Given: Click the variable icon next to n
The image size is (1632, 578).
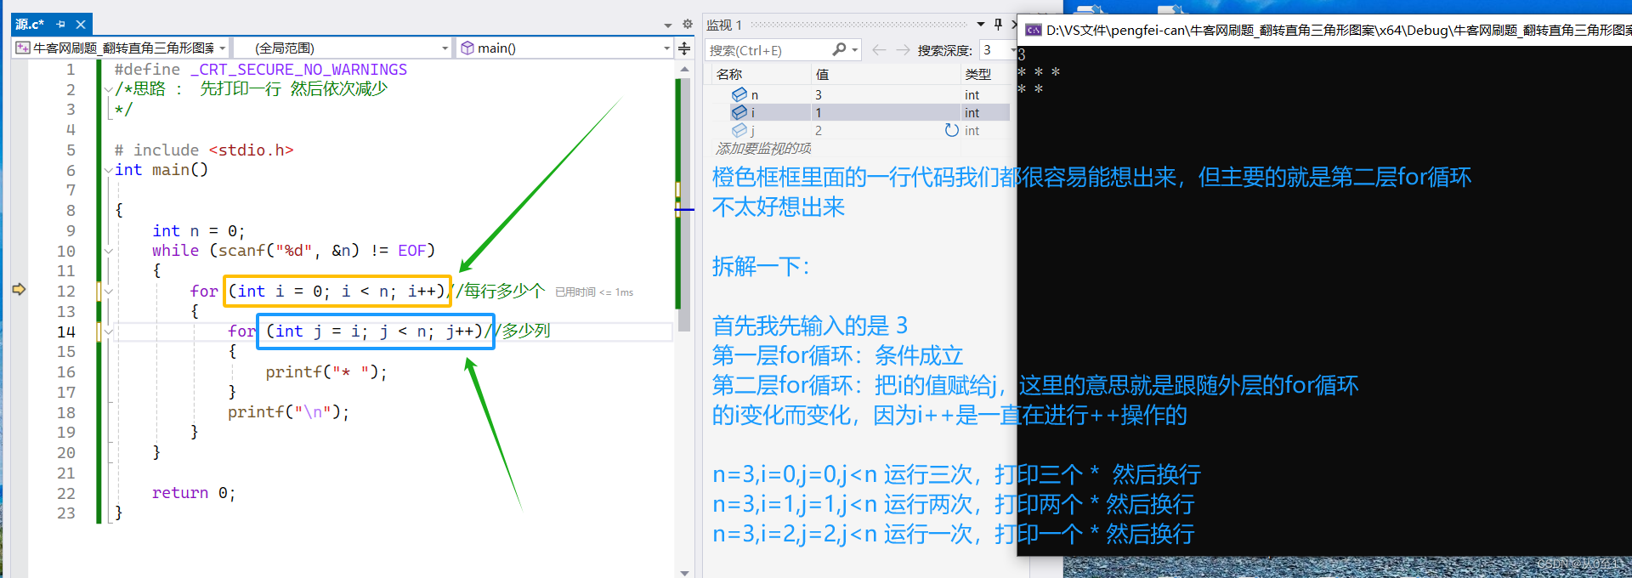Looking at the screenshot, I should tap(739, 94).
